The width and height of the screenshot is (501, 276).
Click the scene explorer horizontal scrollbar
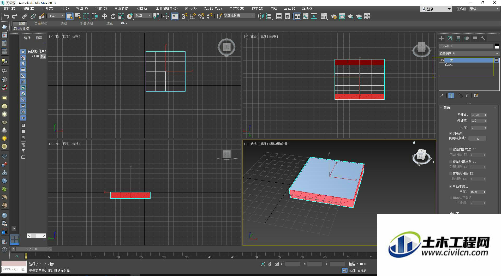click(x=37, y=236)
